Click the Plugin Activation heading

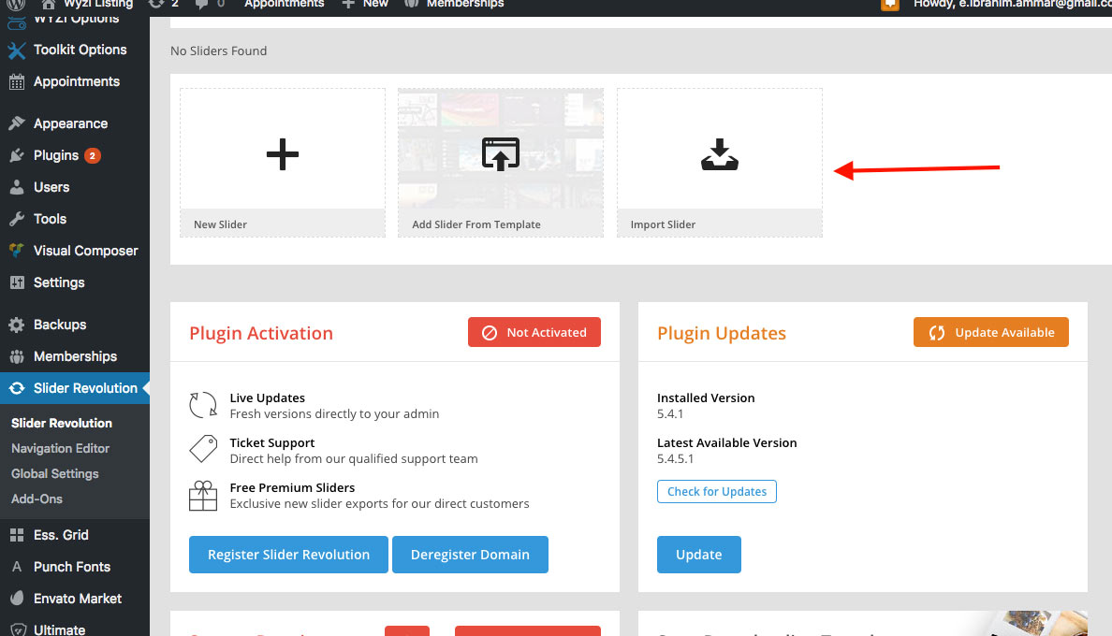[x=261, y=333]
